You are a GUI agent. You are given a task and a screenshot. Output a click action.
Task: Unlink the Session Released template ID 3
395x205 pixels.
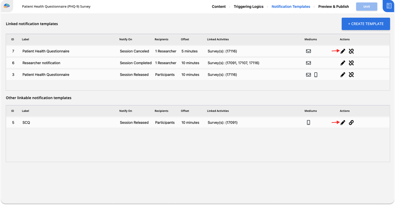pyautogui.click(x=351, y=75)
